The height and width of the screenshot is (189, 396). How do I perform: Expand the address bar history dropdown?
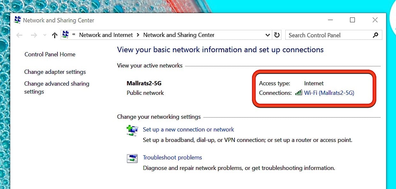[x=267, y=35]
